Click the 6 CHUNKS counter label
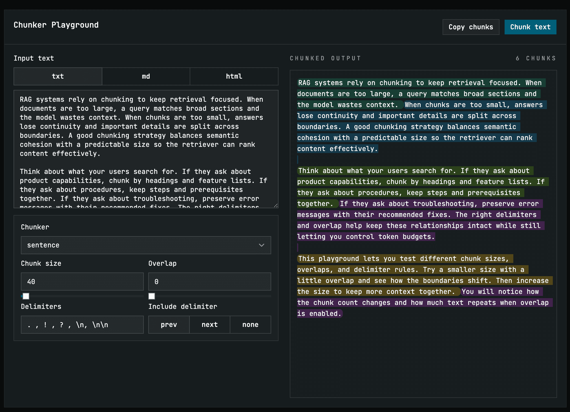Viewport: 570px width, 412px height. [535, 58]
